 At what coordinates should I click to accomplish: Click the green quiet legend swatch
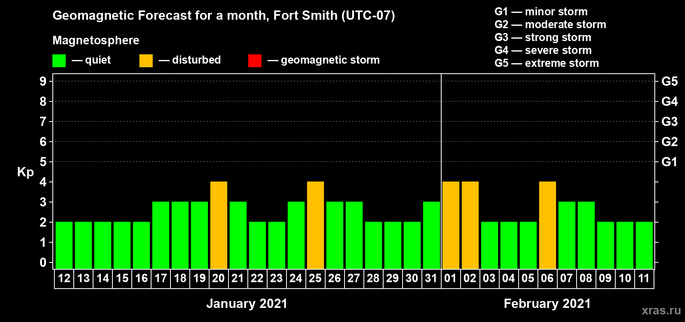59,61
